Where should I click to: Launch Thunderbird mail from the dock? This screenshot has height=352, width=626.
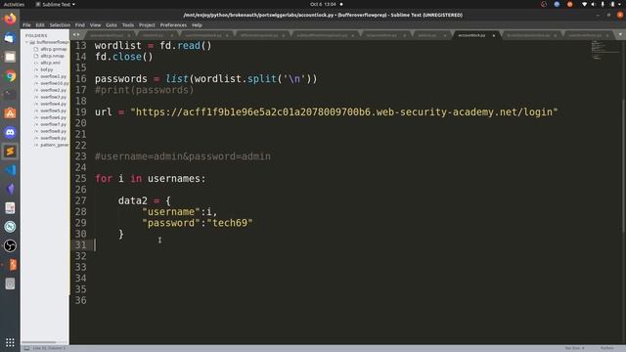[10, 38]
